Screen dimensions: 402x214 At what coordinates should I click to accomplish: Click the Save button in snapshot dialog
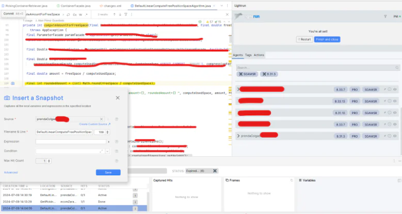pos(108,172)
